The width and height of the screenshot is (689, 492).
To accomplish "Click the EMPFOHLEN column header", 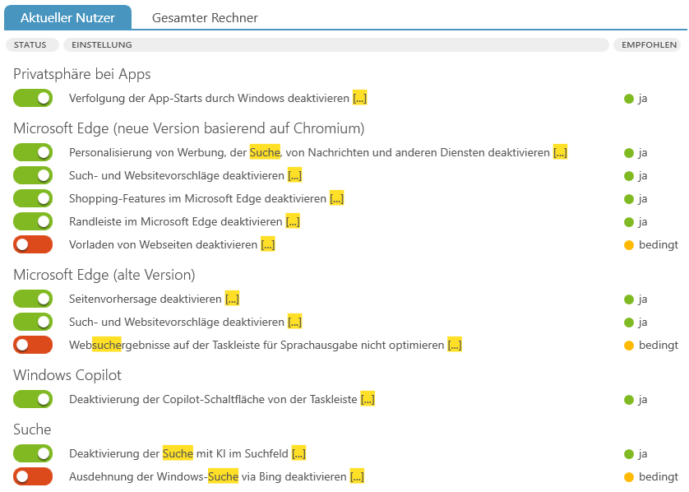I will (x=647, y=45).
